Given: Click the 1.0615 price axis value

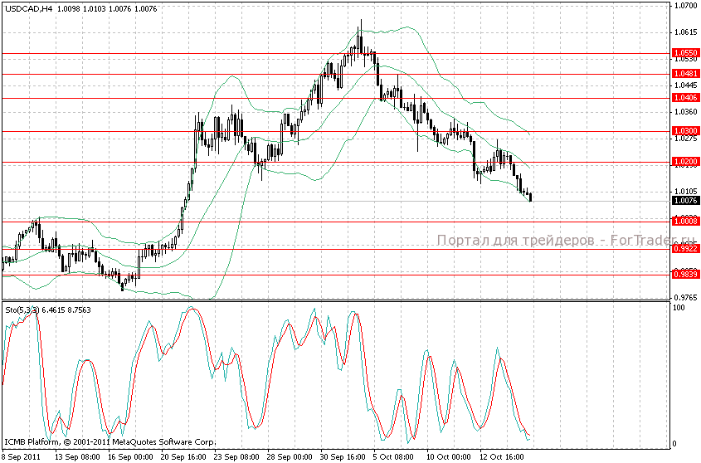Looking at the screenshot, I should tap(686, 32).
